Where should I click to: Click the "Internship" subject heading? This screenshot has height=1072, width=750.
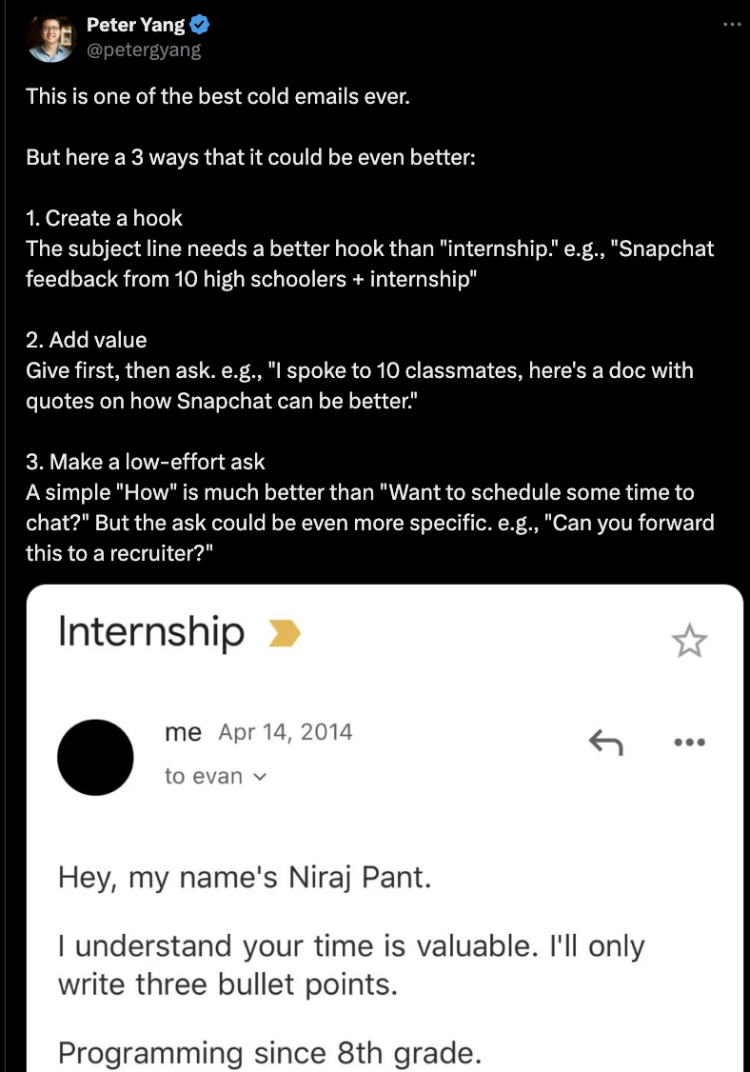coord(151,632)
